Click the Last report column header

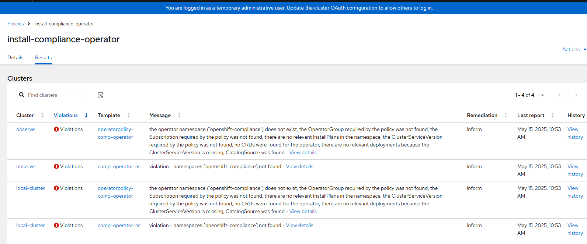click(x=531, y=115)
